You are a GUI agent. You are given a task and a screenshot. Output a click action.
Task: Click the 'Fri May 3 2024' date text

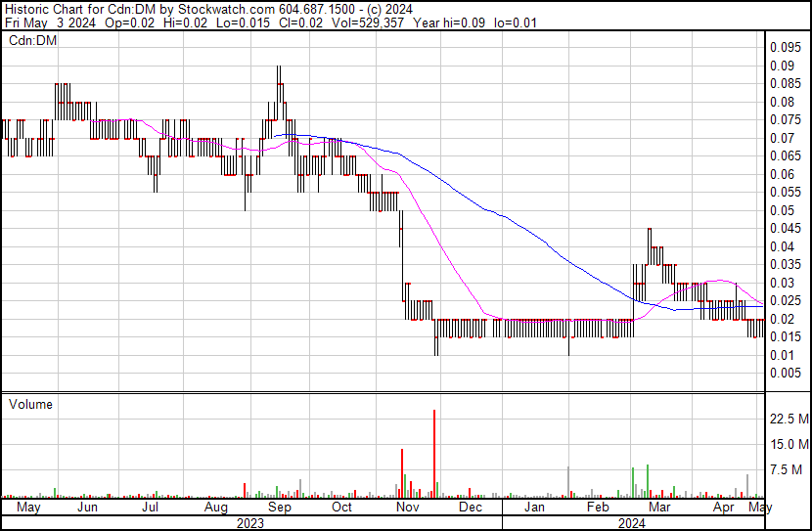click(x=50, y=23)
